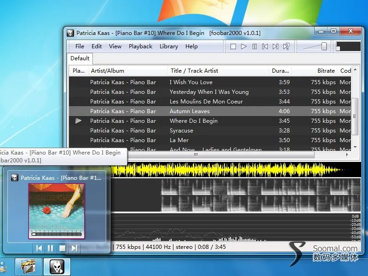Select the track Les Moulins De Mon Coeur
Viewport: 368px width, 276px height.
pyautogui.click(x=210, y=102)
